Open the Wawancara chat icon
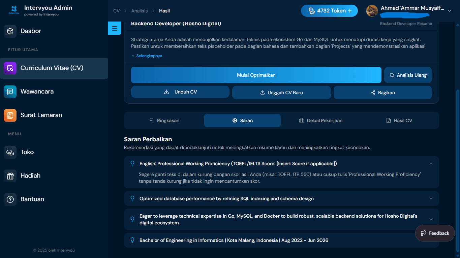Screen dimensions: 460x258 (10, 91)
